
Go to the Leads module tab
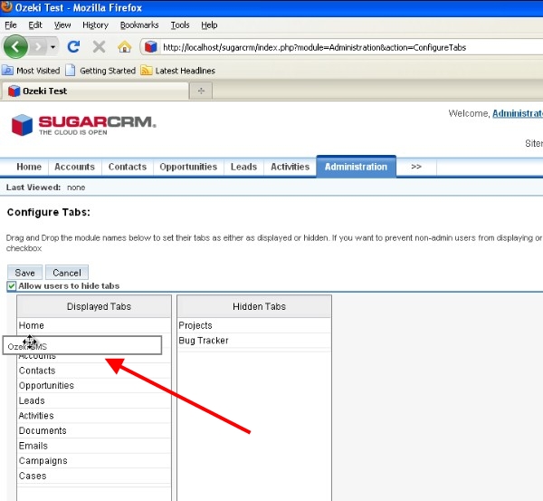[x=243, y=167]
